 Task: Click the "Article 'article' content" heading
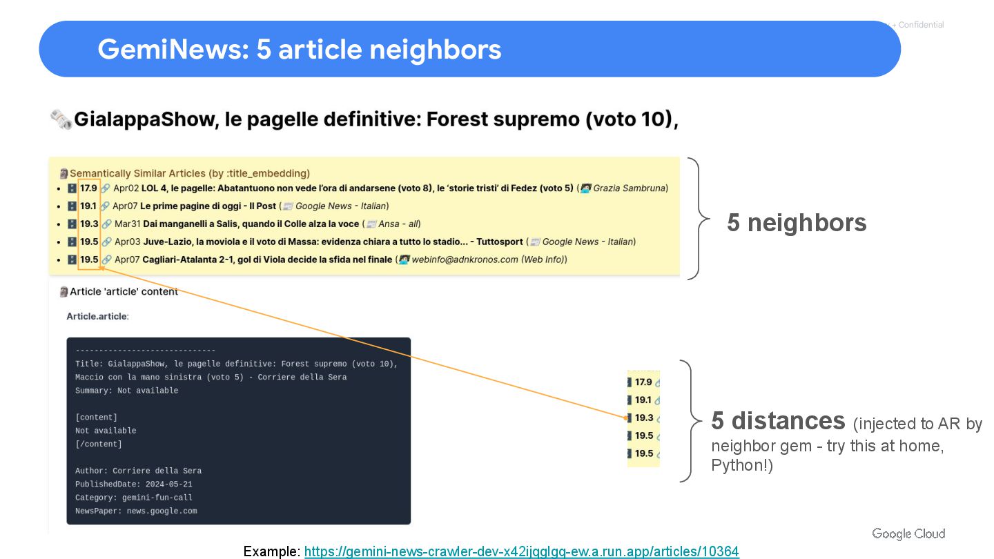(x=124, y=291)
